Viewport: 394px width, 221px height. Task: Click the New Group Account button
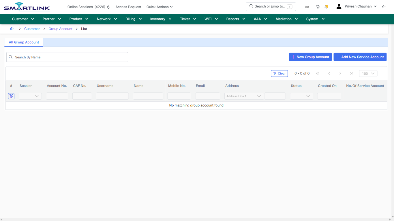click(310, 57)
